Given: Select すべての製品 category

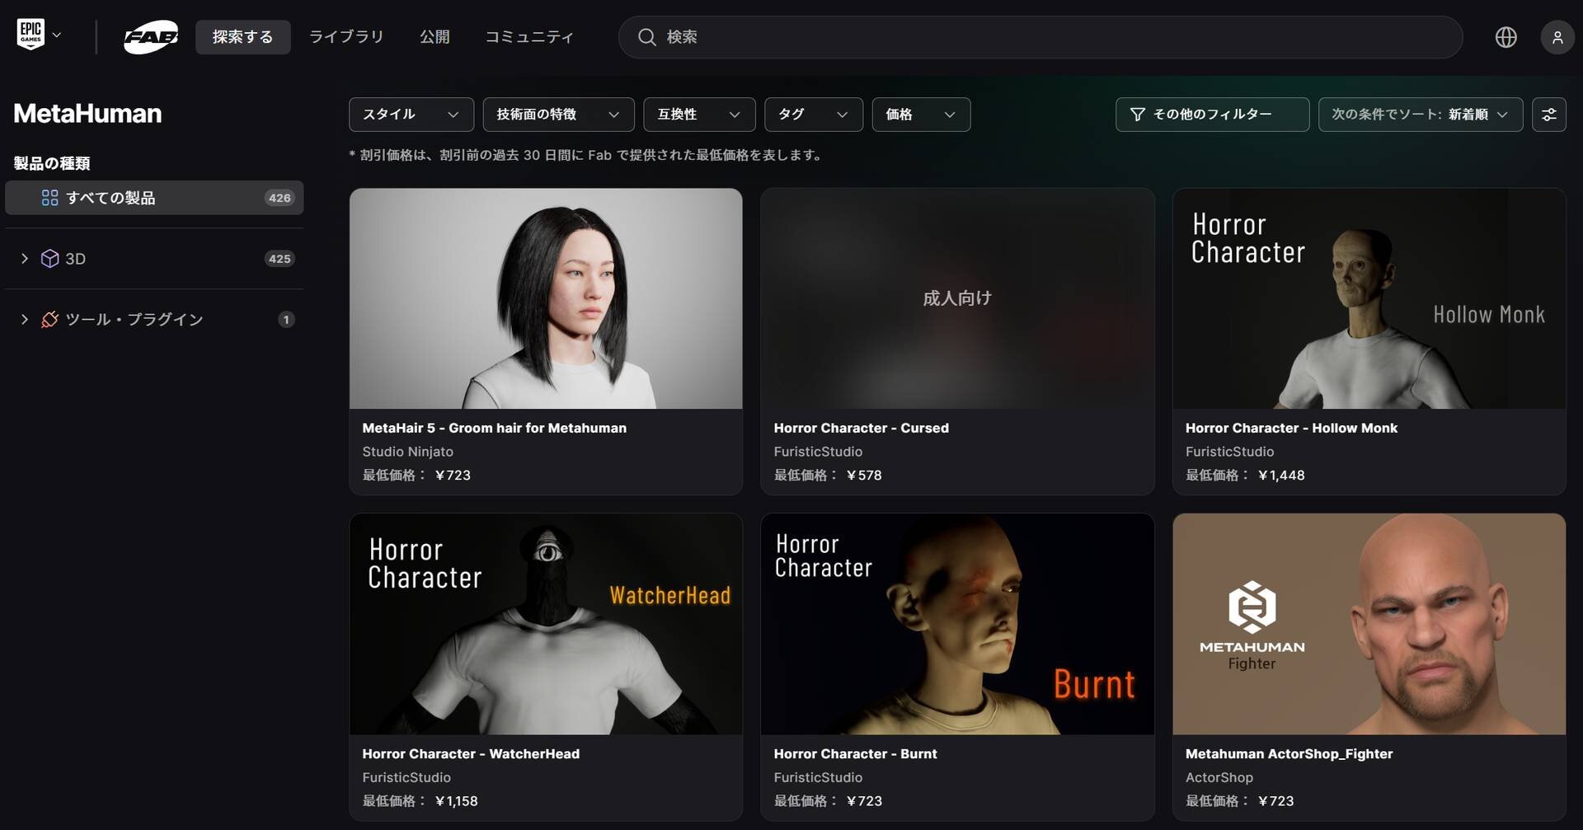Looking at the screenshot, I should coord(154,198).
